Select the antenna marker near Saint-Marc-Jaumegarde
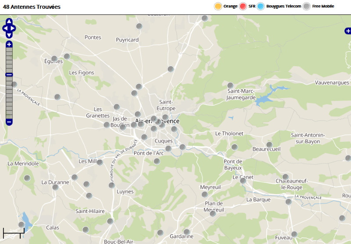 230,85
